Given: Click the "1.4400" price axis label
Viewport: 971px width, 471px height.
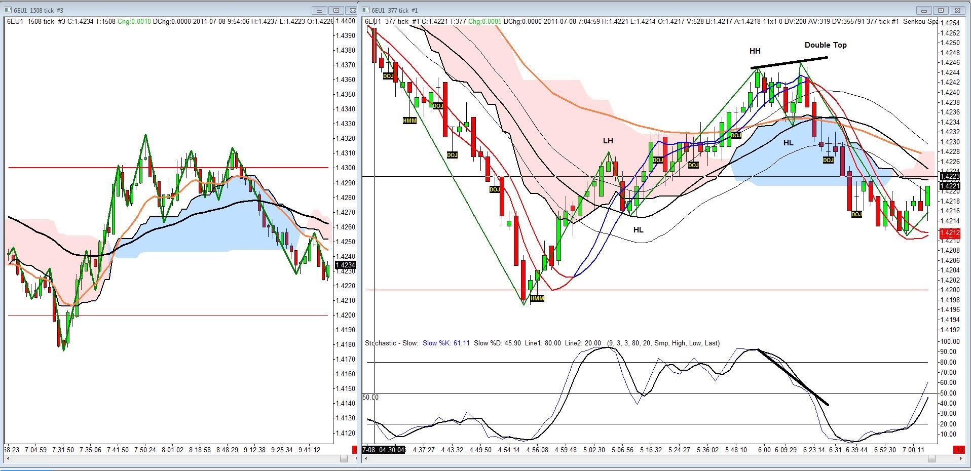Looking at the screenshot, I should click(345, 21).
